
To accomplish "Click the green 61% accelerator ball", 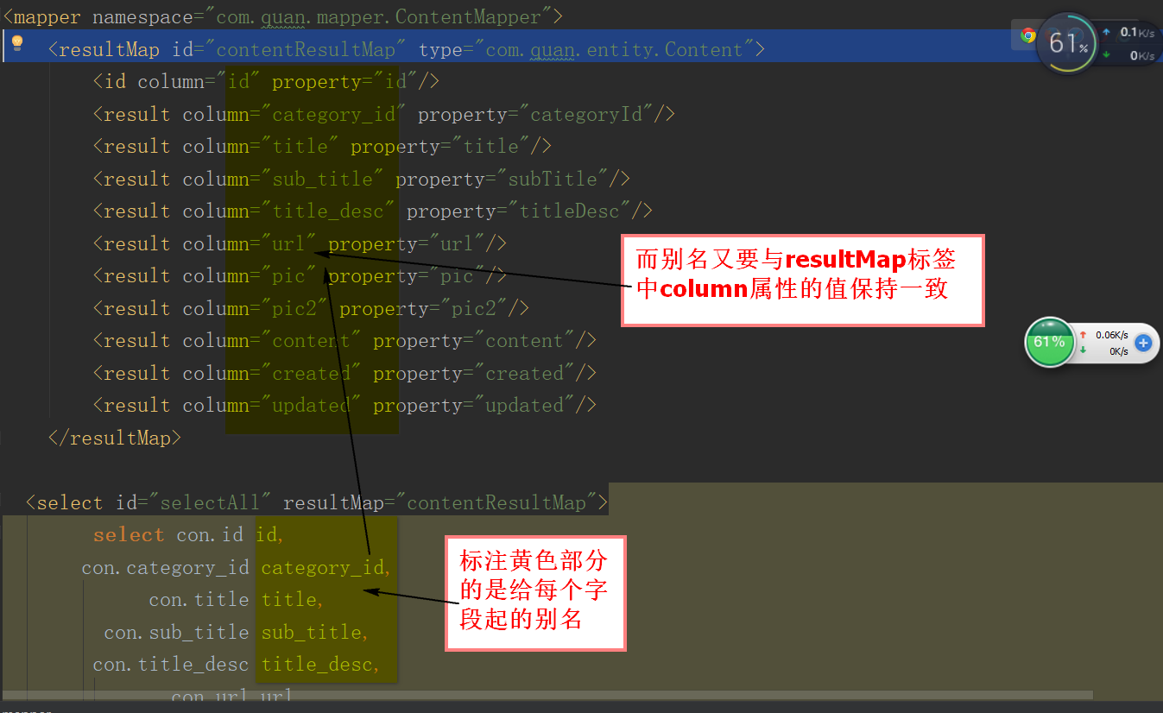I will pos(1050,343).
